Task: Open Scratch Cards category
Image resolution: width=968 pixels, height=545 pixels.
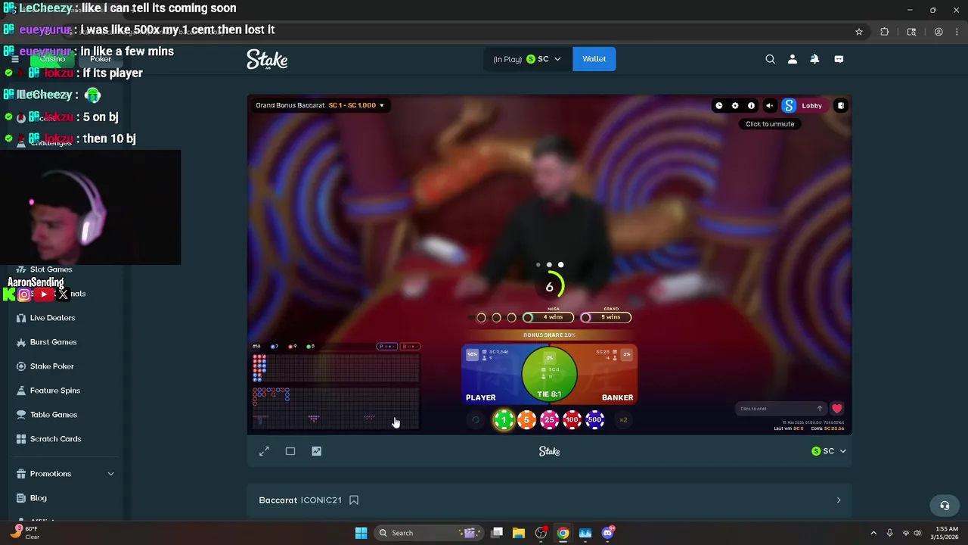Action: tap(55, 439)
